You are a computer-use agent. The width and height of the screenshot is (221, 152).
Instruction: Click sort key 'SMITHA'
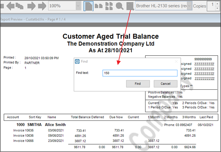click(34, 125)
